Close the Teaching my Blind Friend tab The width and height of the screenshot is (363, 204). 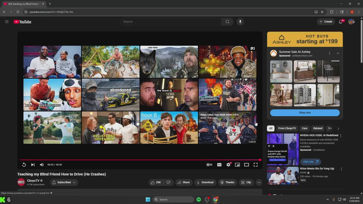[x=43, y=4]
